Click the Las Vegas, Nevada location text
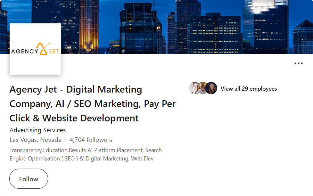 pyautogui.click(x=35, y=140)
